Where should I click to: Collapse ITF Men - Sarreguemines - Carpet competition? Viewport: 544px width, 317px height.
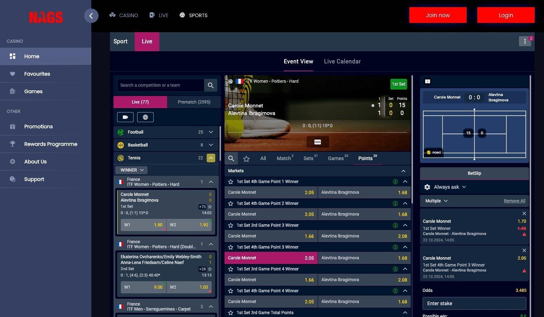pos(211,307)
